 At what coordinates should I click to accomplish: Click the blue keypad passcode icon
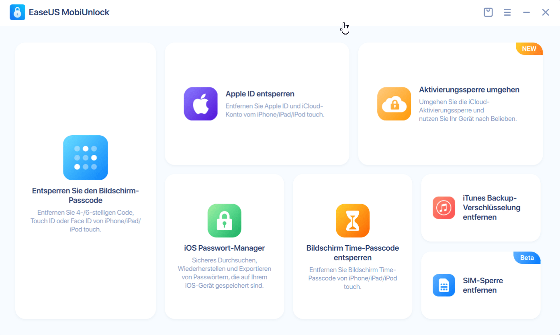[86, 158]
